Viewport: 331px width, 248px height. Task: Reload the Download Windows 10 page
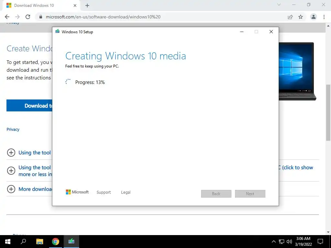pyautogui.click(x=28, y=17)
